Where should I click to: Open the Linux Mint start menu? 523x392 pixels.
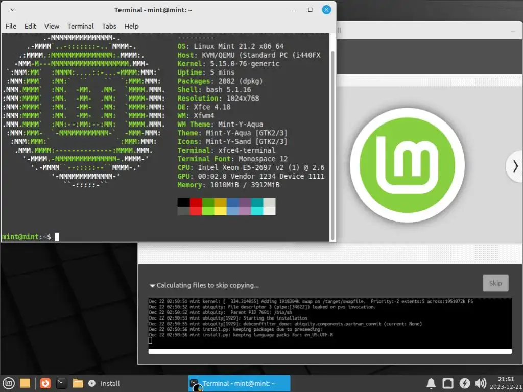click(9, 383)
